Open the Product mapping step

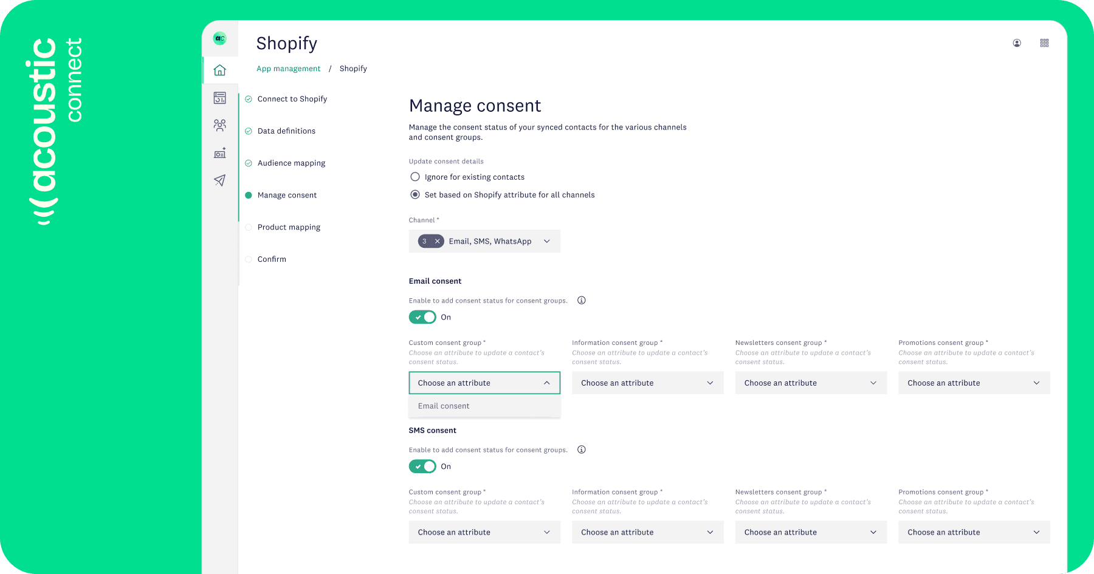289,227
